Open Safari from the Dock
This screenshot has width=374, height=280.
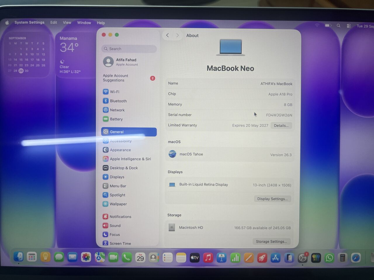tap(356, 258)
